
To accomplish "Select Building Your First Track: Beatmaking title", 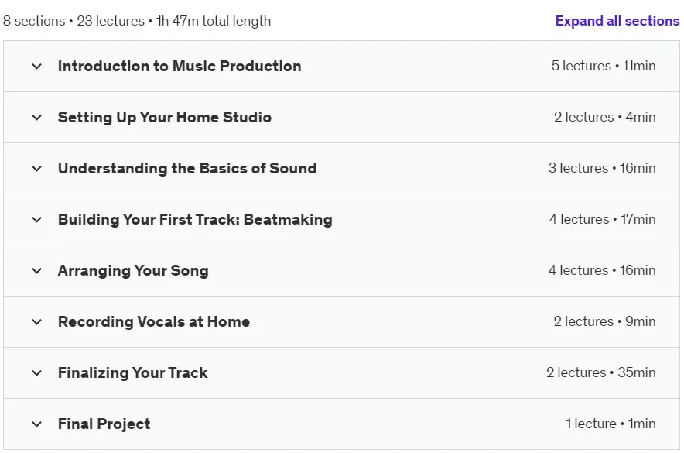I will click(195, 219).
